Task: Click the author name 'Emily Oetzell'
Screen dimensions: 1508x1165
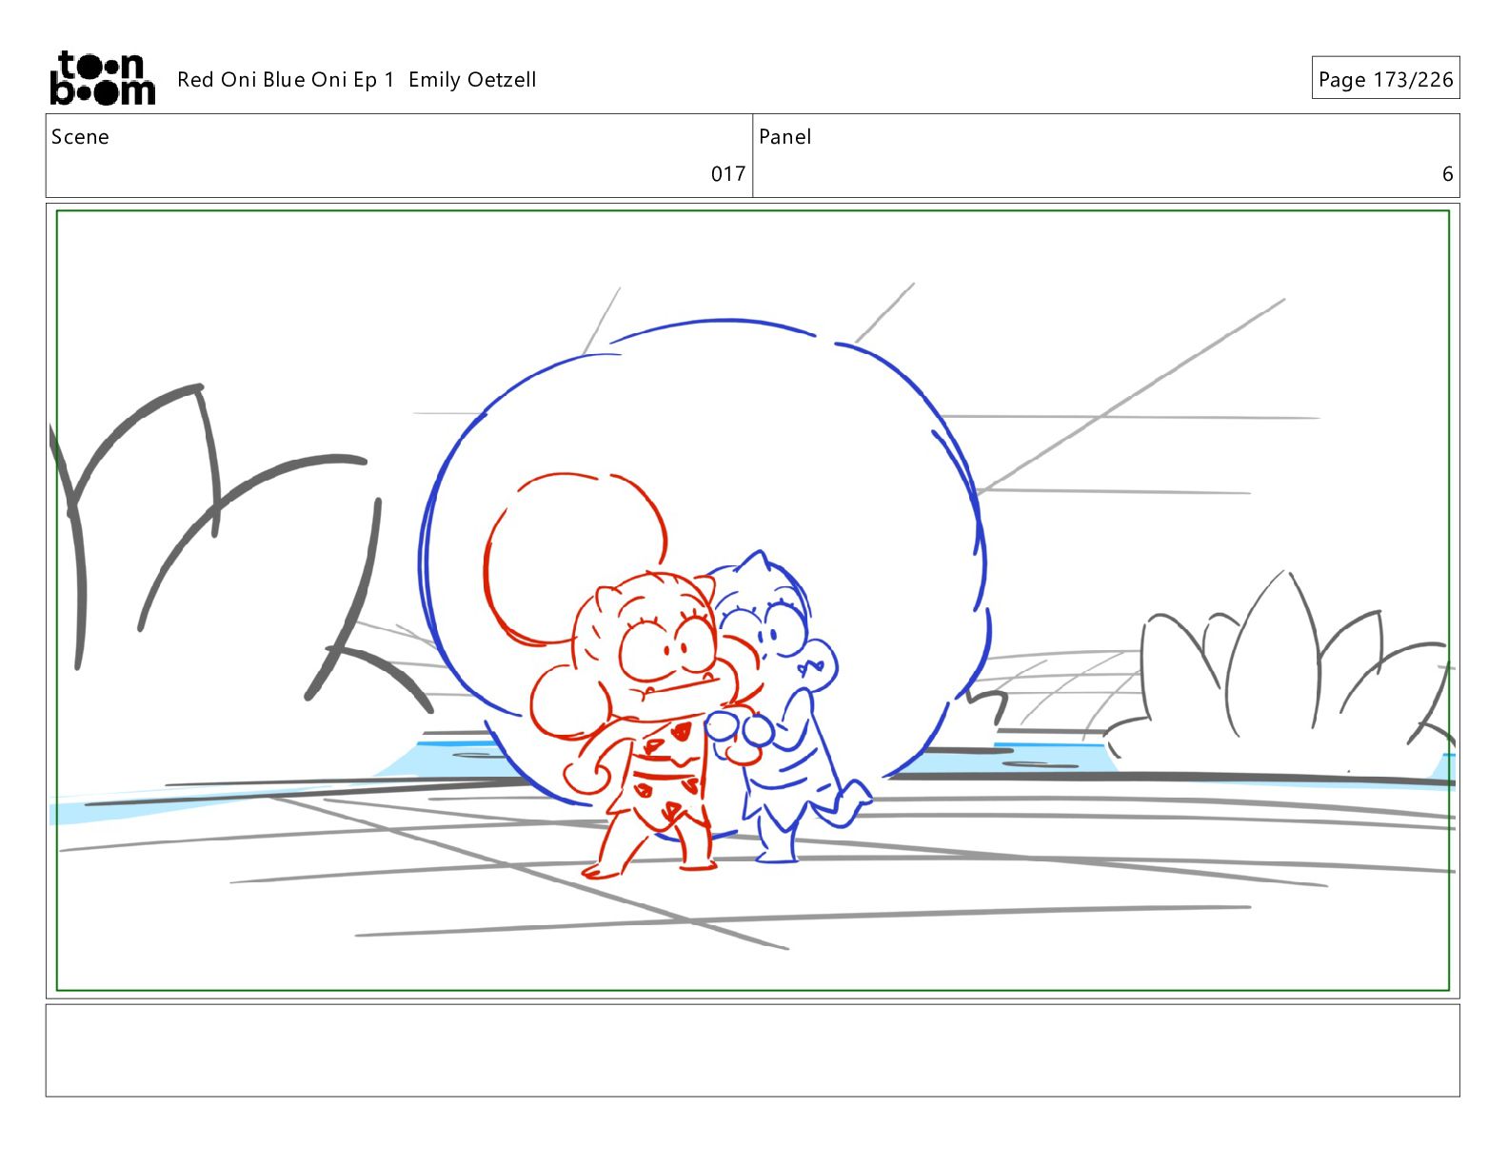Action: click(472, 80)
